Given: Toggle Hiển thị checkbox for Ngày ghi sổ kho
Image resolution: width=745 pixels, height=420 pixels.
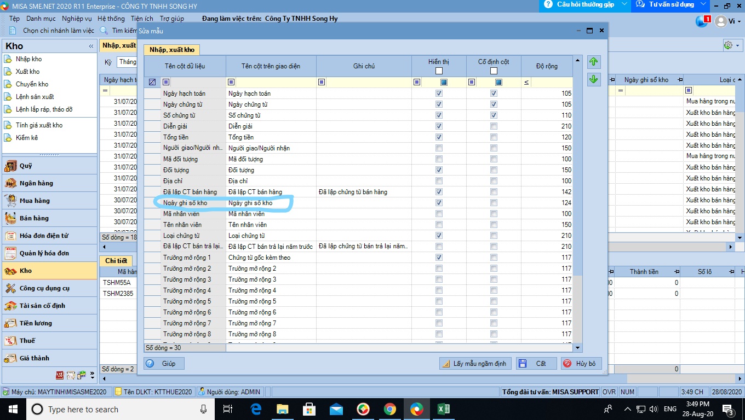Looking at the screenshot, I should point(439,203).
